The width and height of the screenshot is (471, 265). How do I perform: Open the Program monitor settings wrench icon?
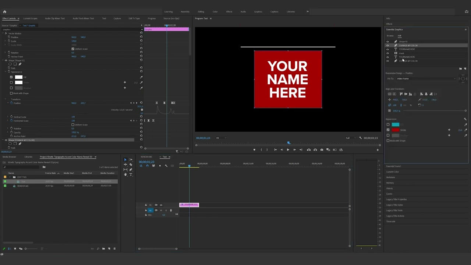360,138
